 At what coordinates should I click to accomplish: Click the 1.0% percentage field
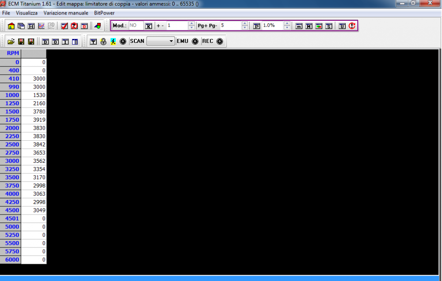click(x=273, y=26)
